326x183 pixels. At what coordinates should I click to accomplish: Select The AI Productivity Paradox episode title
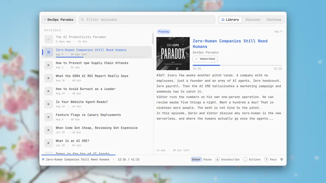click(x=81, y=37)
